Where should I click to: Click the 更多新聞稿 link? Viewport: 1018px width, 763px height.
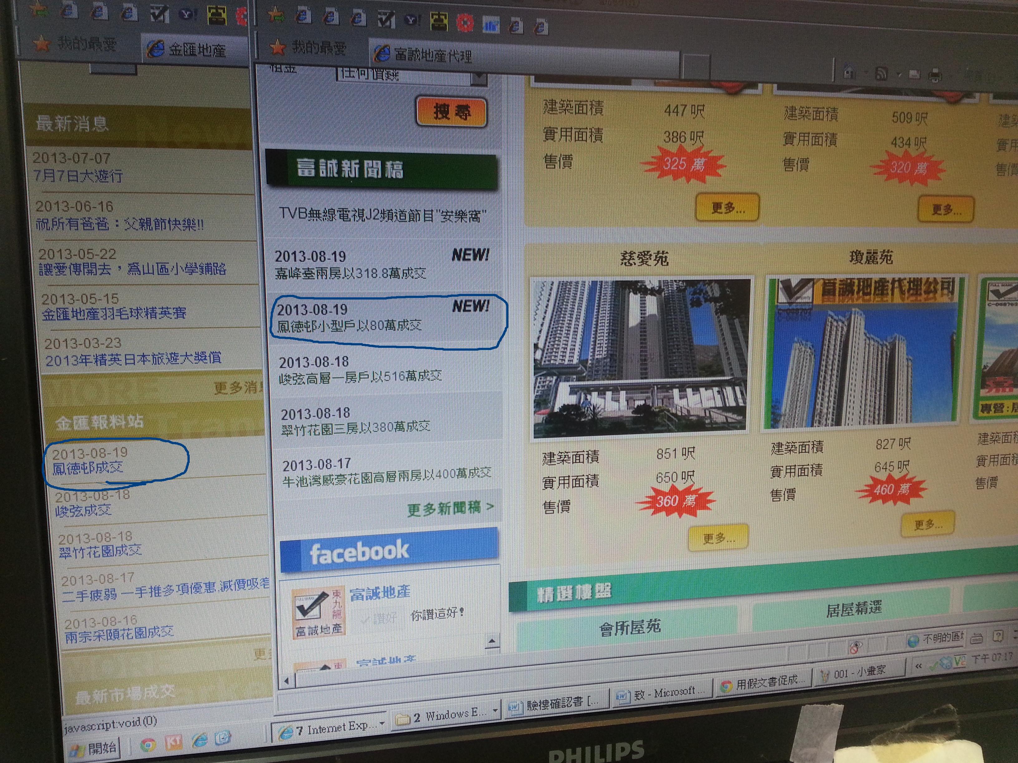pyautogui.click(x=451, y=508)
